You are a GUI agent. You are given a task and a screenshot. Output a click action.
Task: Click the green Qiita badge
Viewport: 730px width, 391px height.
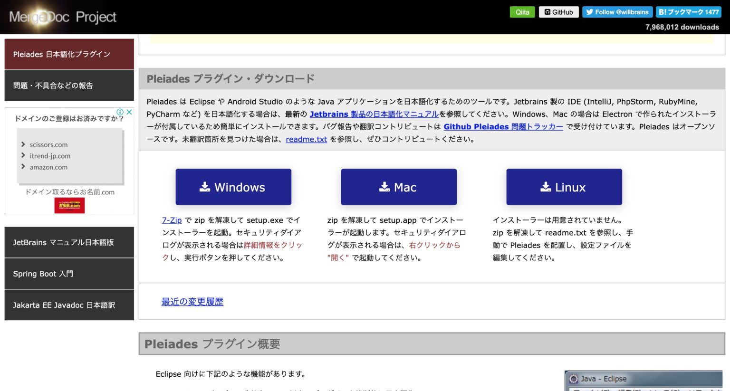522,12
